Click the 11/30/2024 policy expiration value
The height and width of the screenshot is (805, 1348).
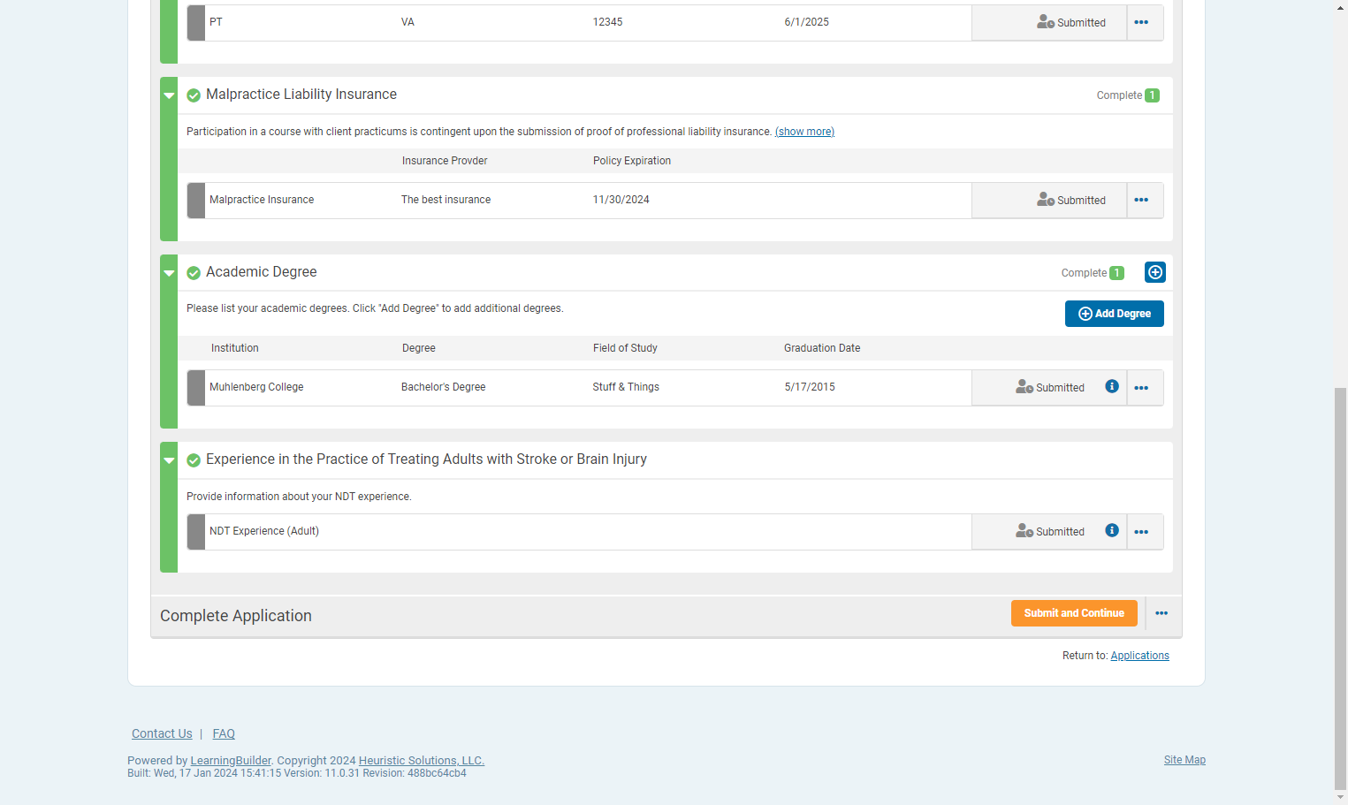pos(621,200)
